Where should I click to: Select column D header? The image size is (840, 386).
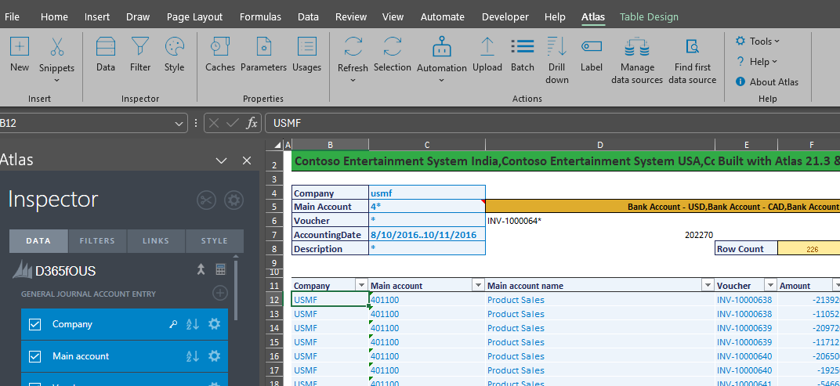[600, 145]
